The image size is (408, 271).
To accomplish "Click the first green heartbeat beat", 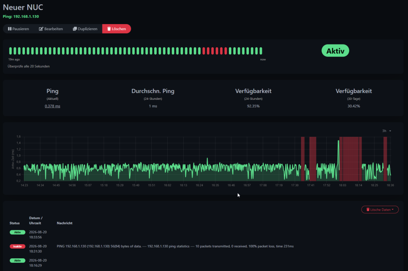I will pyautogui.click(x=11, y=51).
